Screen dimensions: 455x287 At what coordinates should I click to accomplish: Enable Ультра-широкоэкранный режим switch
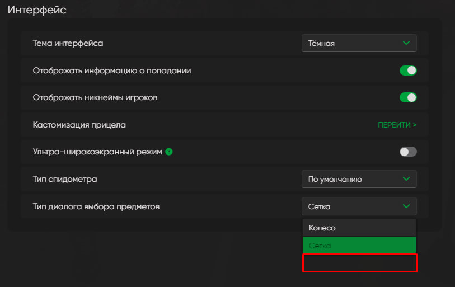coord(408,152)
